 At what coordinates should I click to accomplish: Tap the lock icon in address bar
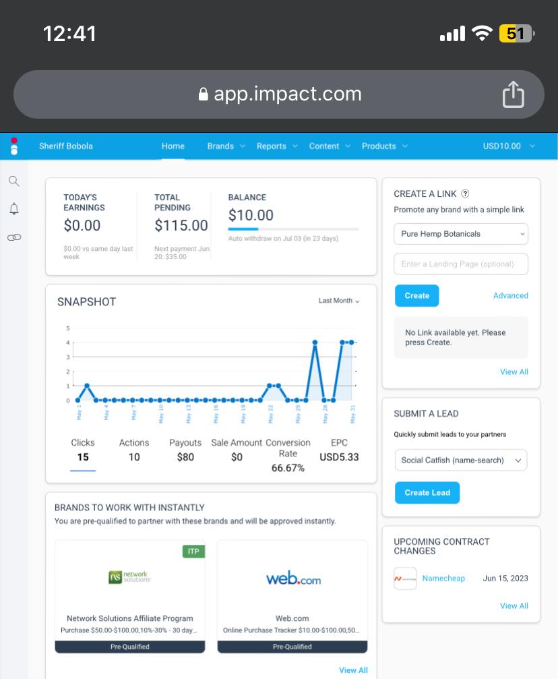[x=203, y=94]
